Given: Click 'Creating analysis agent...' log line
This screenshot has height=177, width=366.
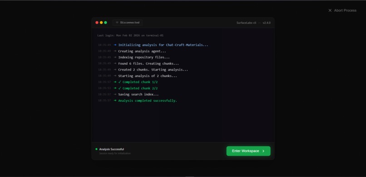Looking at the screenshot, I should [142, 51].
